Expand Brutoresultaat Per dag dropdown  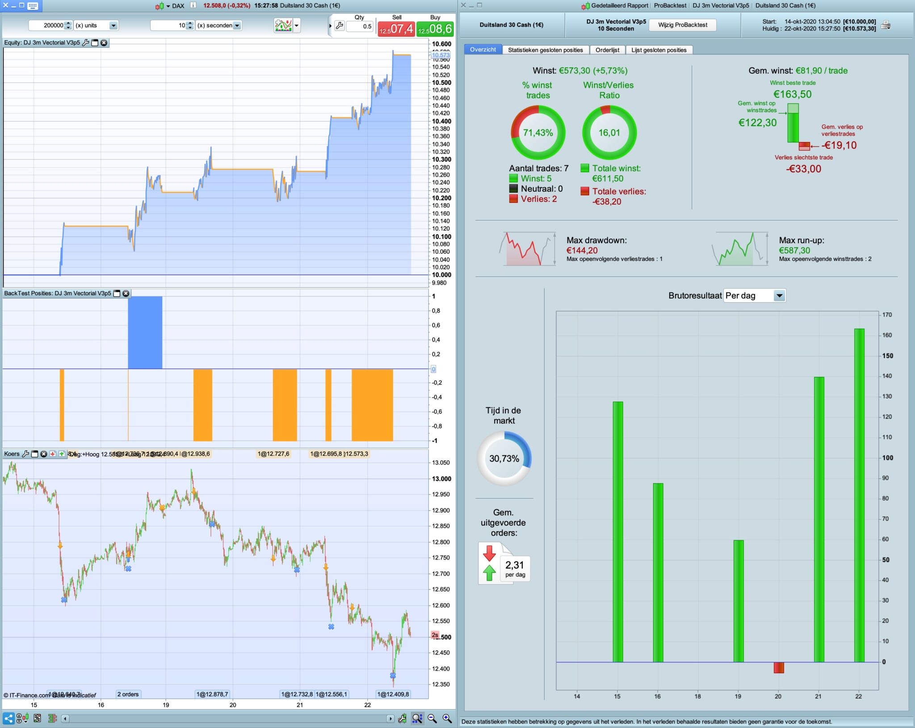point(779,295)
